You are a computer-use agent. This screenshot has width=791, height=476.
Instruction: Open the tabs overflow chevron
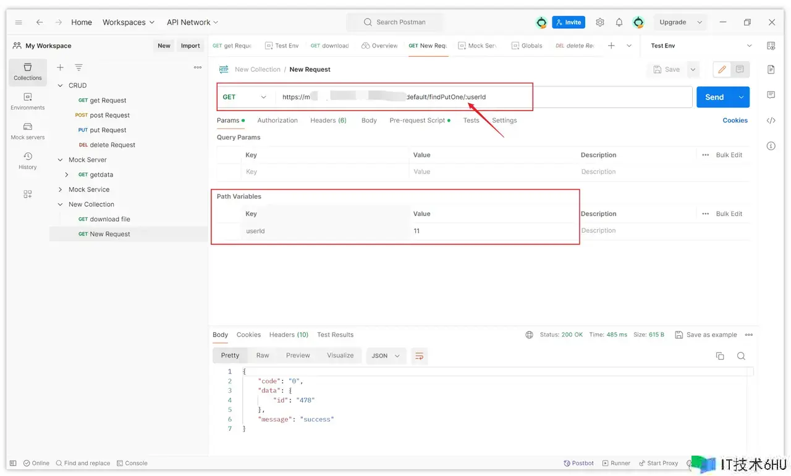[629, 46]
